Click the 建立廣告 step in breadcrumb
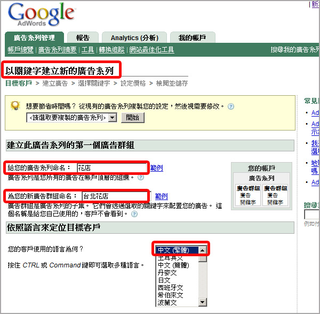This screenshot has height=314, width=320. point(55,83)
